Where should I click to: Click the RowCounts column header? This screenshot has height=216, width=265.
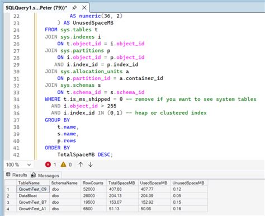(93, 183)
